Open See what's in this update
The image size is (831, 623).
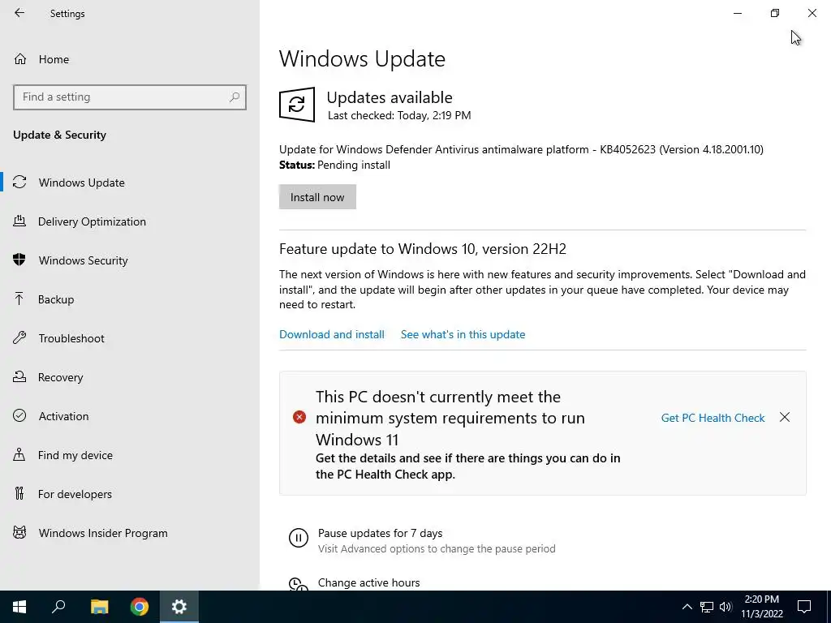click(x=463, y=334)
